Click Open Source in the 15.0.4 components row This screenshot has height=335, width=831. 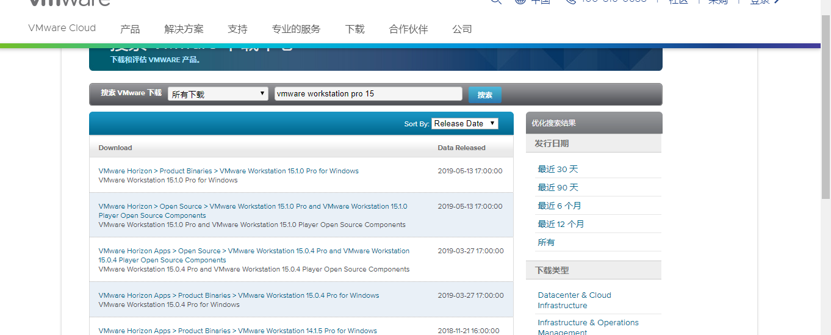pyautogui.click(x=200, y=251)
